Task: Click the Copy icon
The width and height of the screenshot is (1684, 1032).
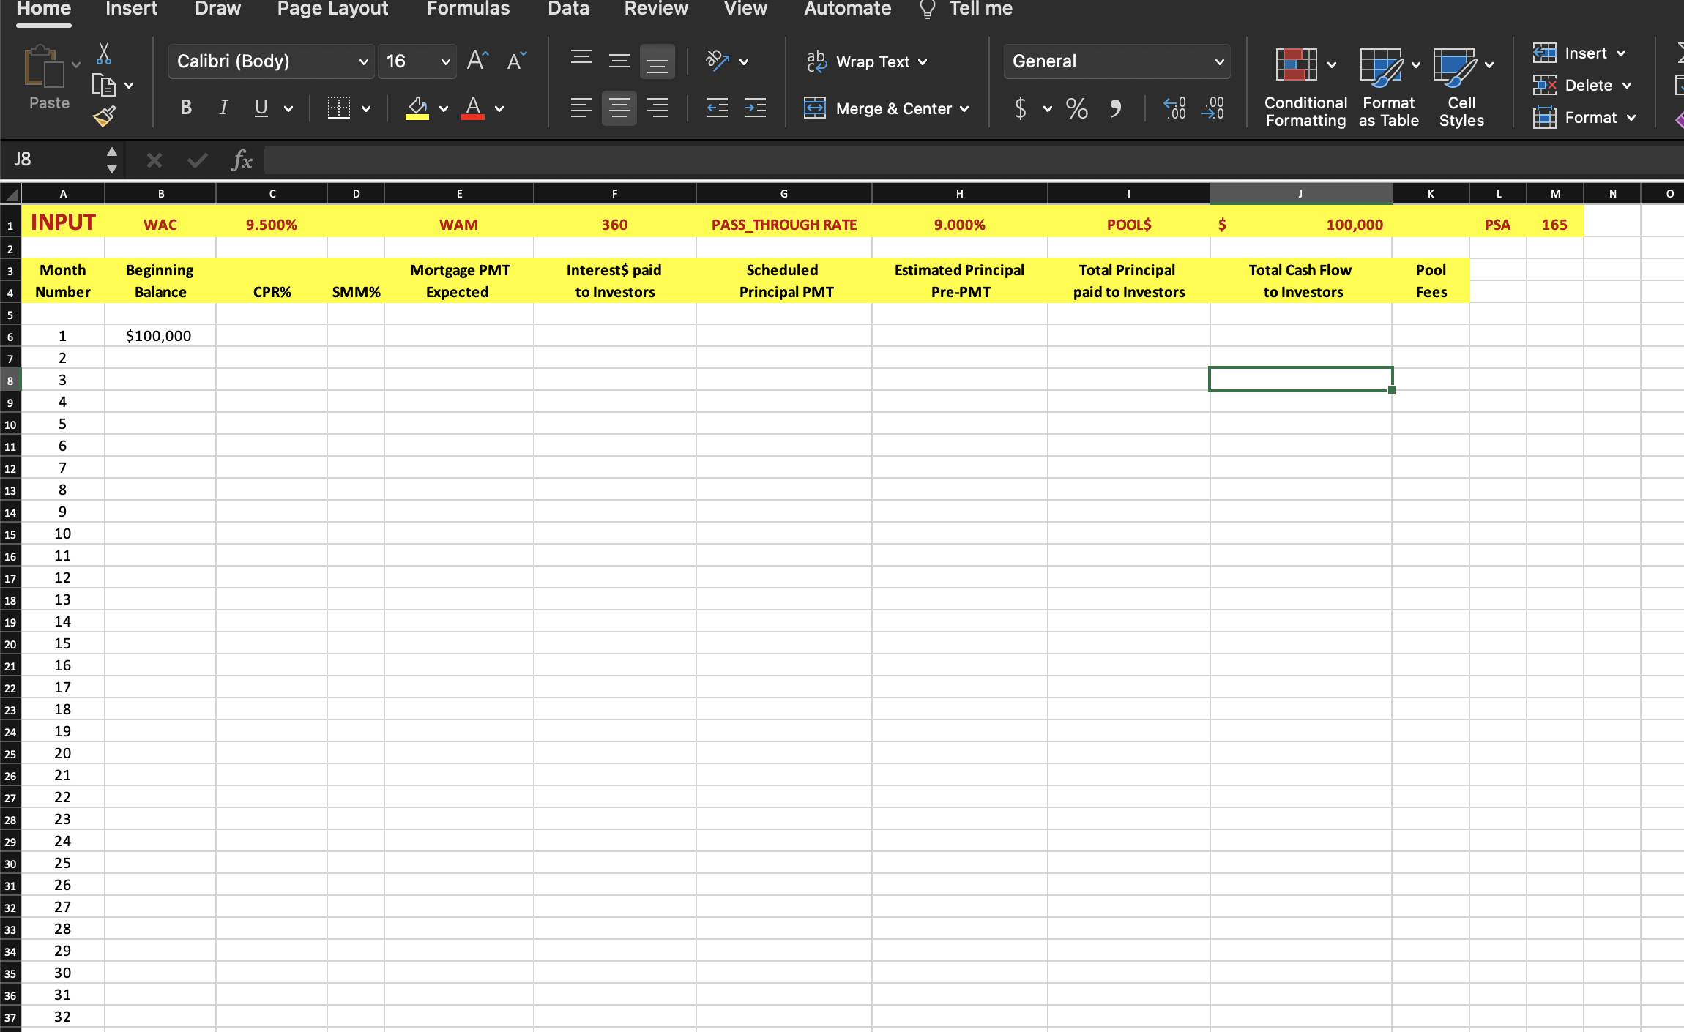Action: click(103, 84)
